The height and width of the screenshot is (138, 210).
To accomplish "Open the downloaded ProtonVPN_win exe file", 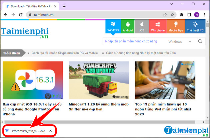I will 29,131.
